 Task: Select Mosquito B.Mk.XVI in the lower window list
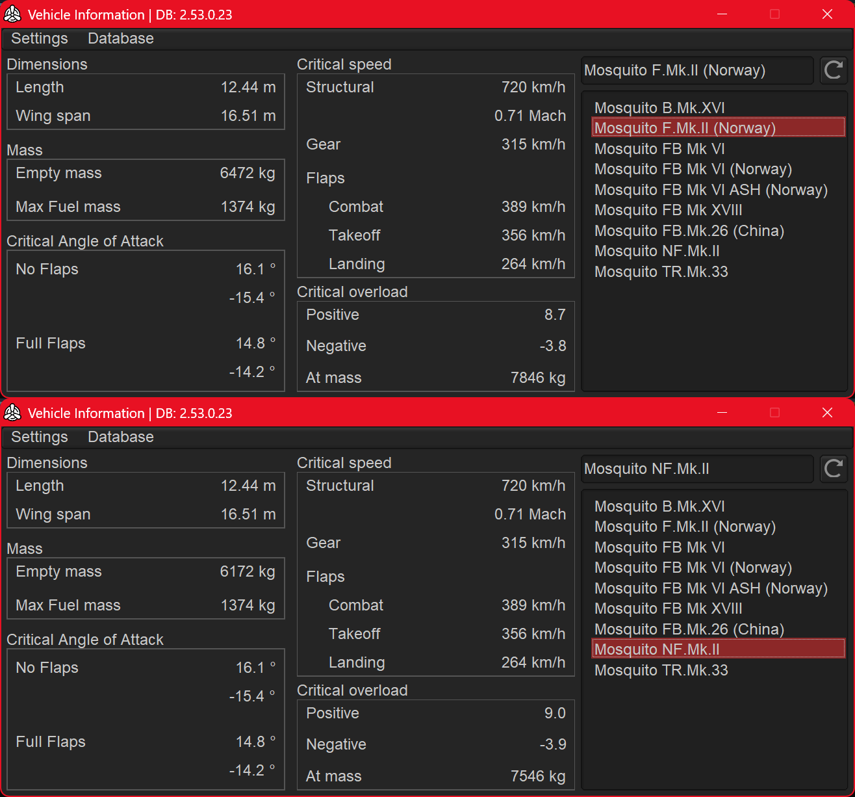(719, 506)
